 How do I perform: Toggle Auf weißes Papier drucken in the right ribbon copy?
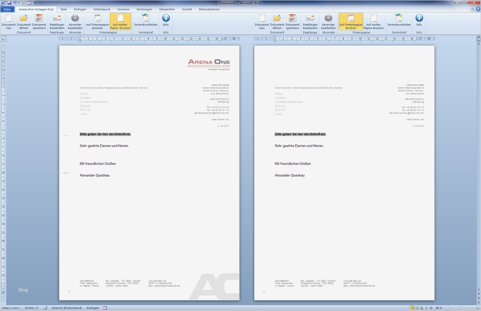[373, 22]
